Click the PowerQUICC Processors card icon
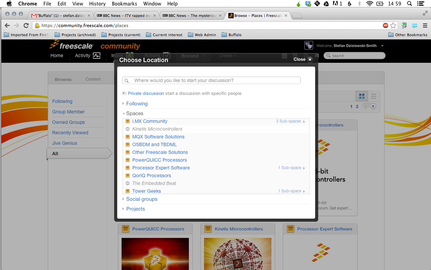 126,229
